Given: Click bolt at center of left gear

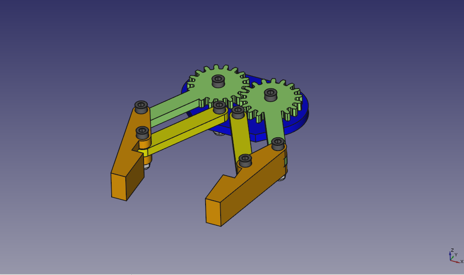Looking at the screenshot, I should (x=218, y=81).
